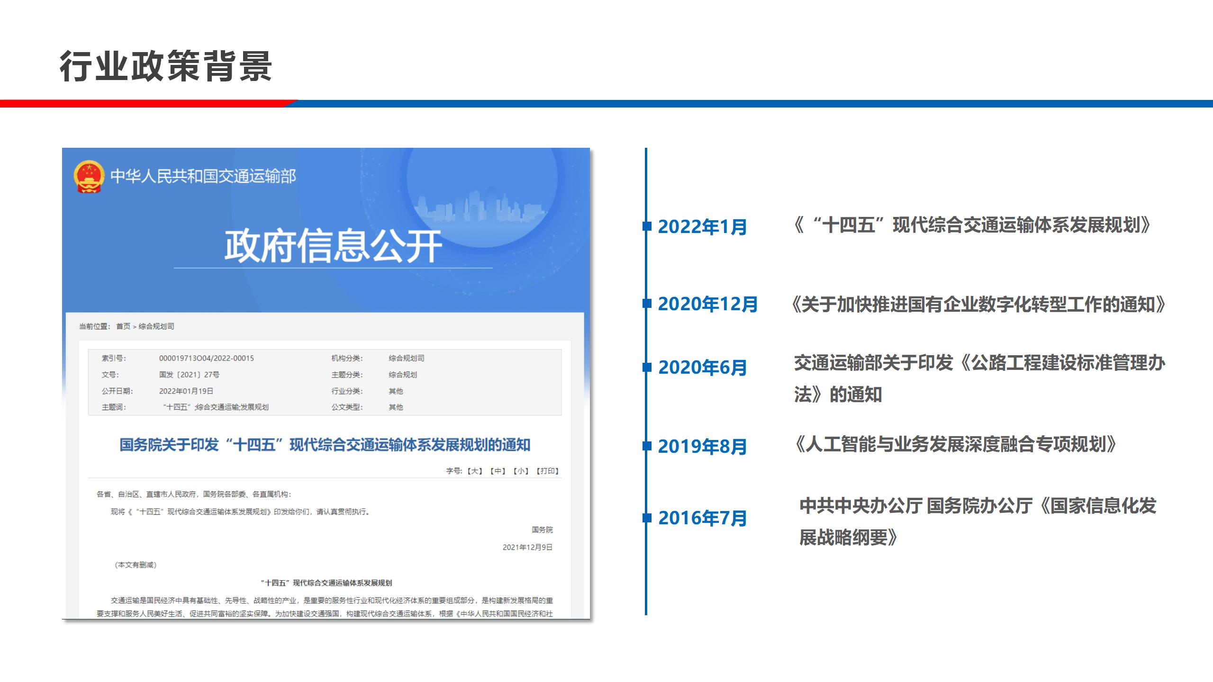
Task: Click publication date 2022年01月19日
Action: coord(186,391)
